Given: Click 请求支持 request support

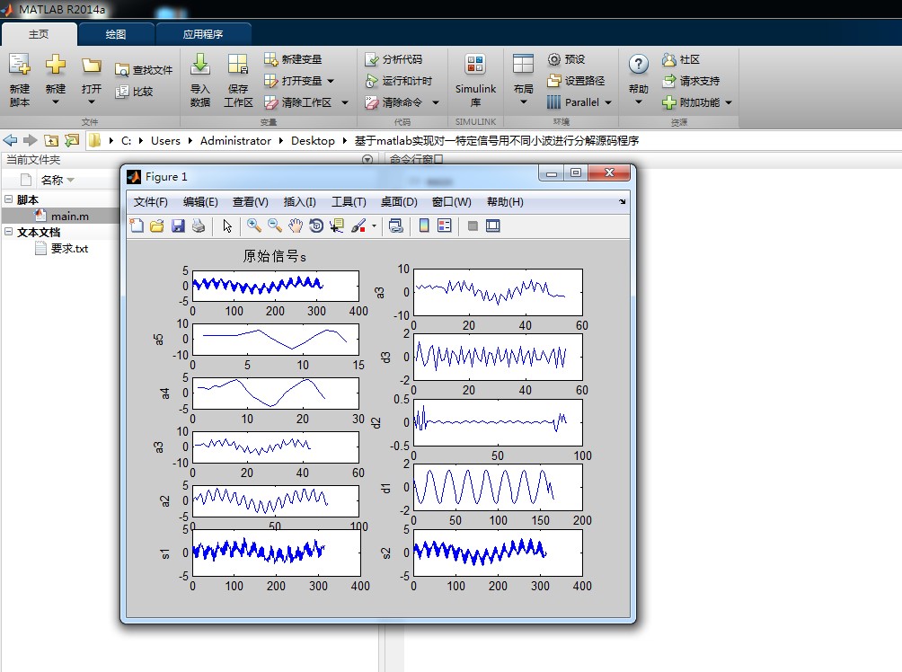Looking at the screenshot, I should click(691, 81).
